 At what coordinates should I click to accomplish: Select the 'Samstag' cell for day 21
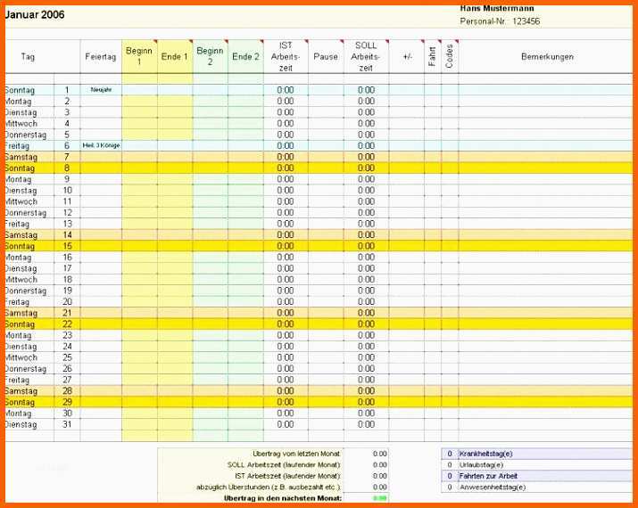click(x=29, y=313)
